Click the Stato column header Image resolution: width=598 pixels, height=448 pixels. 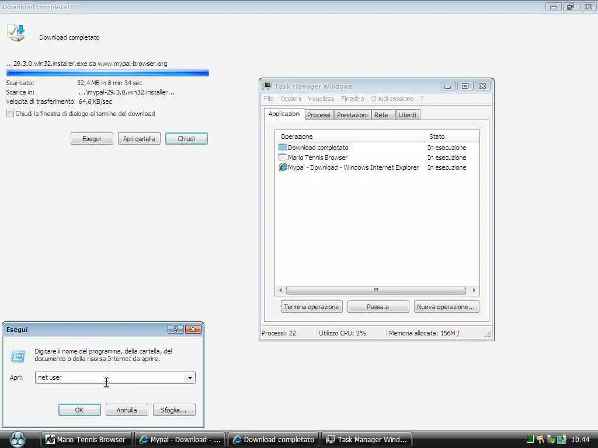453,136
